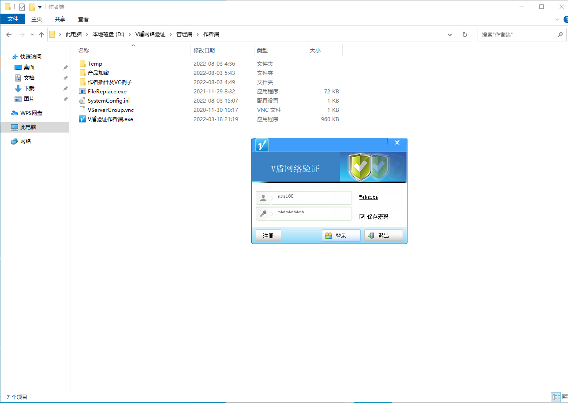Open recent locations dropdown next to forward arrow
This screenshot has width=568, height=403.
[x=32, y=34]
